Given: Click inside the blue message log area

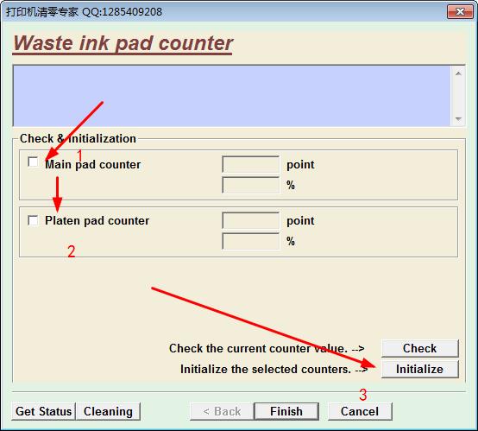Looking at the screenshot, I should click(x=232, y=96).
